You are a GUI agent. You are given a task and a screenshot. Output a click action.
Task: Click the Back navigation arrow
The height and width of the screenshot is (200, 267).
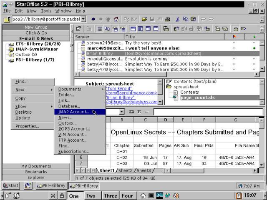(x=93, y=19)
